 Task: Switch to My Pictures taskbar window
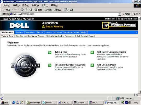(34, 103)
